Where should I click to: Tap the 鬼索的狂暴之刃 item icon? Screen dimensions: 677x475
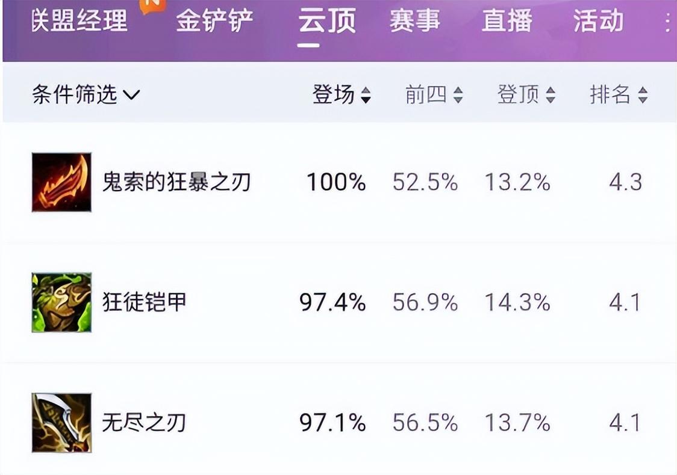61,182
